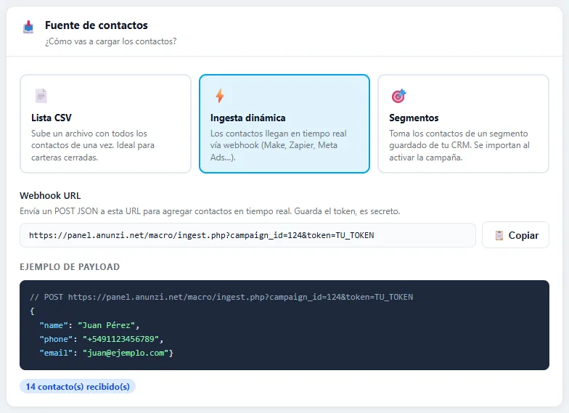The height and width of the screenshot is (413, 569).
Task: Click the 14 contacto(s) recibido(s) badge
Action: 77,386
